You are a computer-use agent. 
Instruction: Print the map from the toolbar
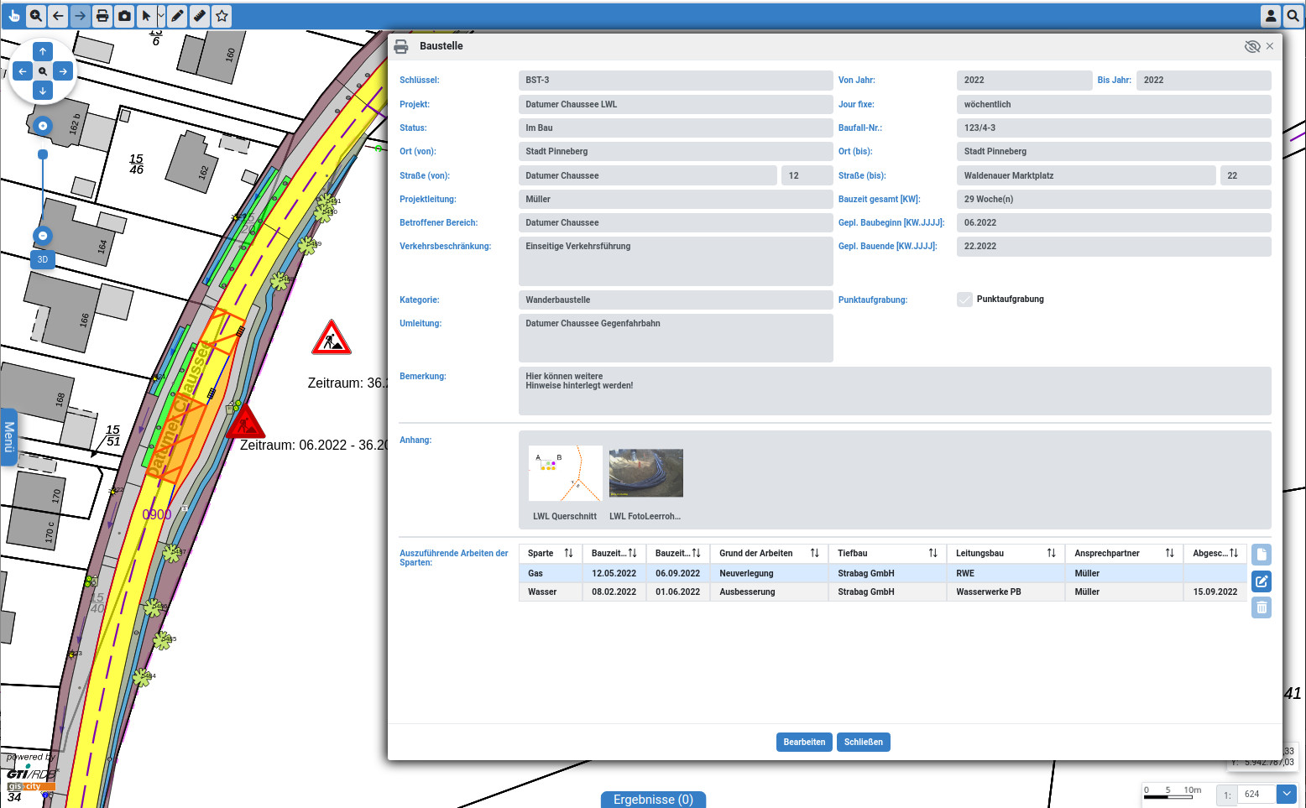tap(102, 16)
